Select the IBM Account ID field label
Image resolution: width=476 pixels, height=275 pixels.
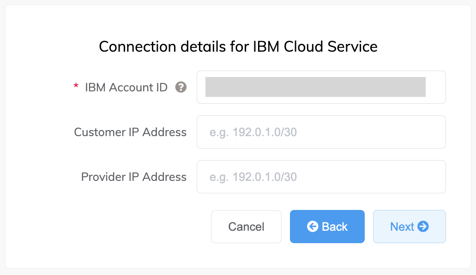(x=126, y=87)
